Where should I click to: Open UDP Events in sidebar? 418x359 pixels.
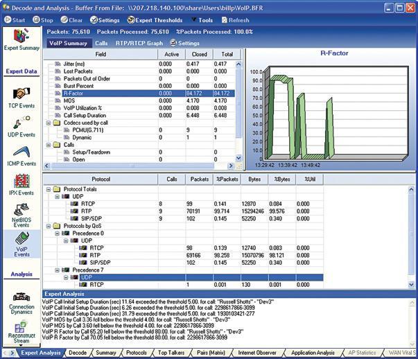pos(21,127)
